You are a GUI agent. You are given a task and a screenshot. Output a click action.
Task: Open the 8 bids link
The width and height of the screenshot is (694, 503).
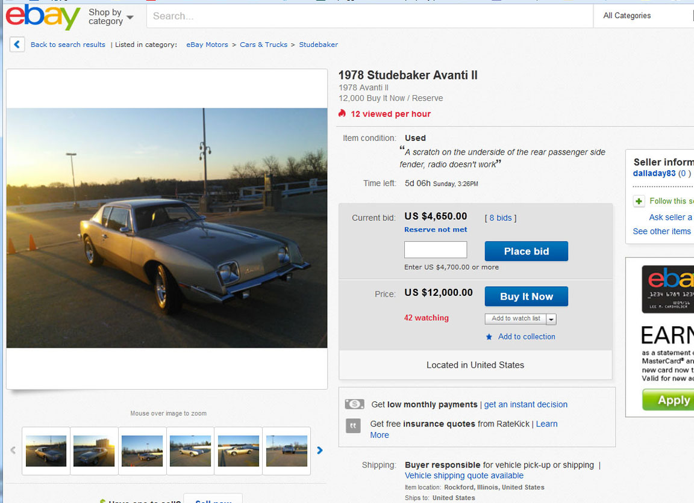pos(500,218)
